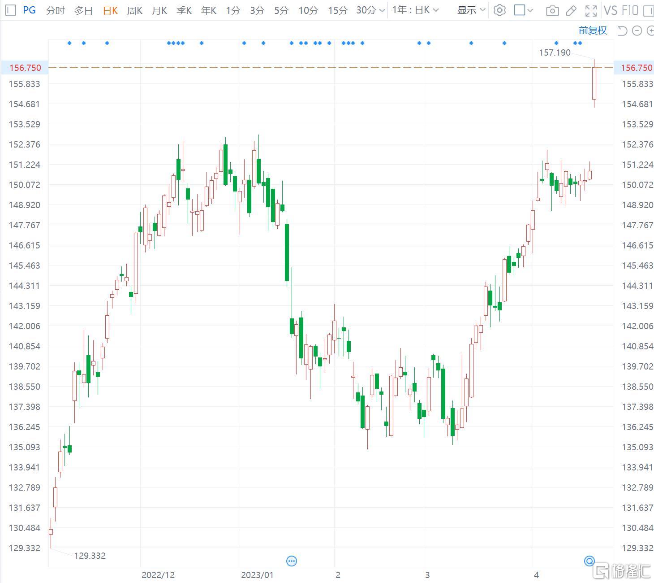Switch to the 多日 multi-day tab
This screenshot has width=654, height=583.
point(83,10)
